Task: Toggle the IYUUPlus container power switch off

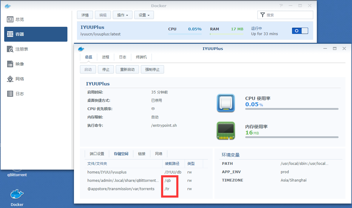Action: tap(300, 31)
